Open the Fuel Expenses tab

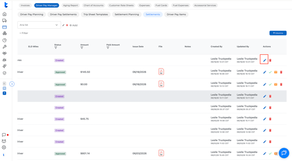180,5
